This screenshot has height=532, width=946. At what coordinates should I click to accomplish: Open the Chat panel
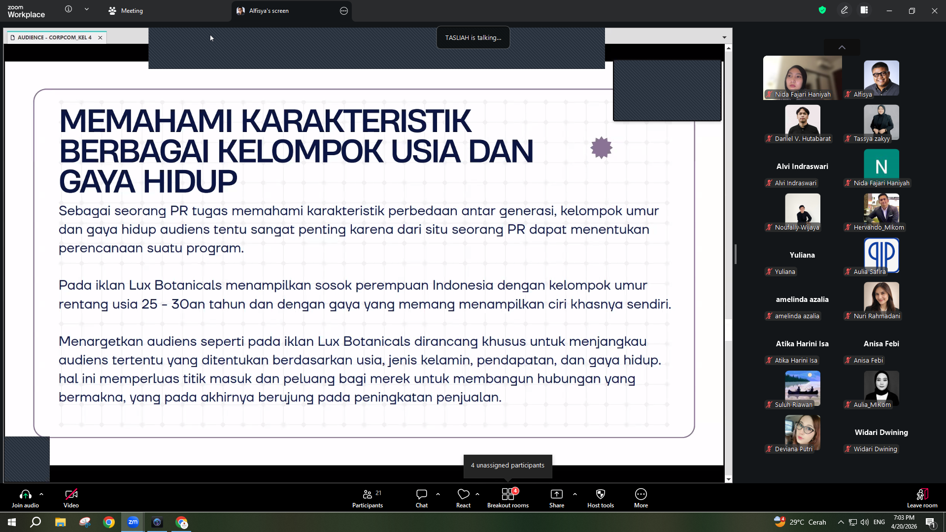pos(422,498)
